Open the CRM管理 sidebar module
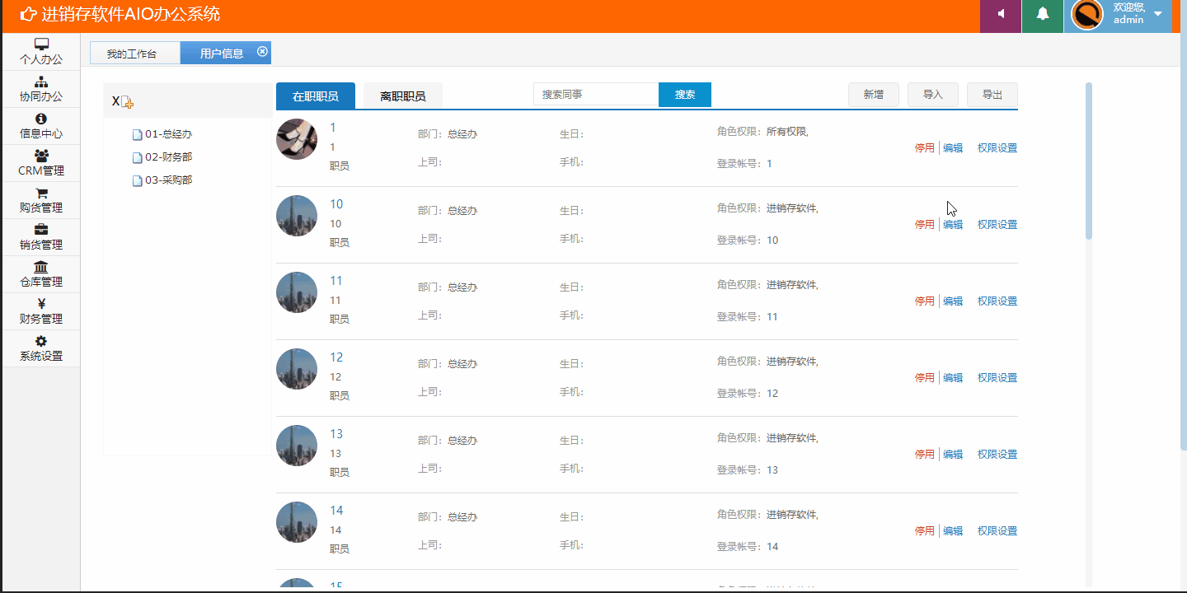Viewport: 1187px width, 593px height. click(41, 163)
